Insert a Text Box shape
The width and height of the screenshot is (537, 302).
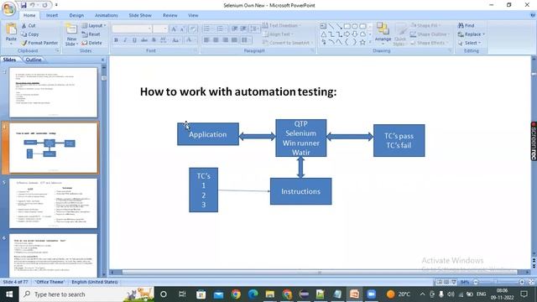[323, 26]
